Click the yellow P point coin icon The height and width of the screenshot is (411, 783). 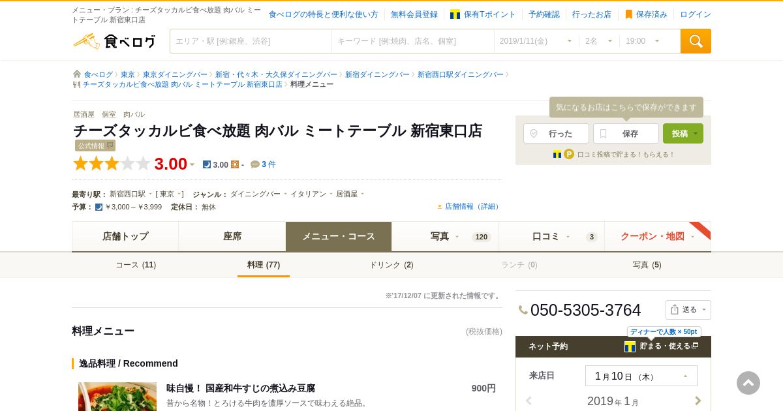569,155
